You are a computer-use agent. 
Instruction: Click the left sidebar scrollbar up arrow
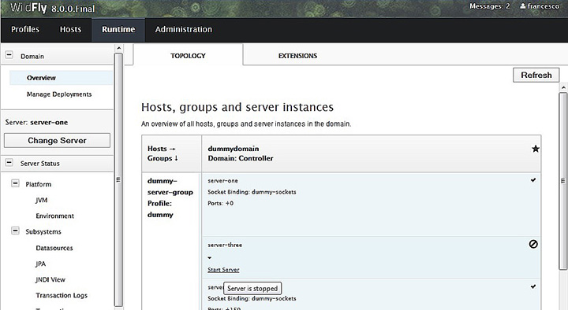118,48
